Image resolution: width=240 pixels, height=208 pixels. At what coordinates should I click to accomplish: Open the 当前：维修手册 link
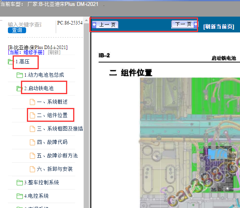click(x=26, y=53)
